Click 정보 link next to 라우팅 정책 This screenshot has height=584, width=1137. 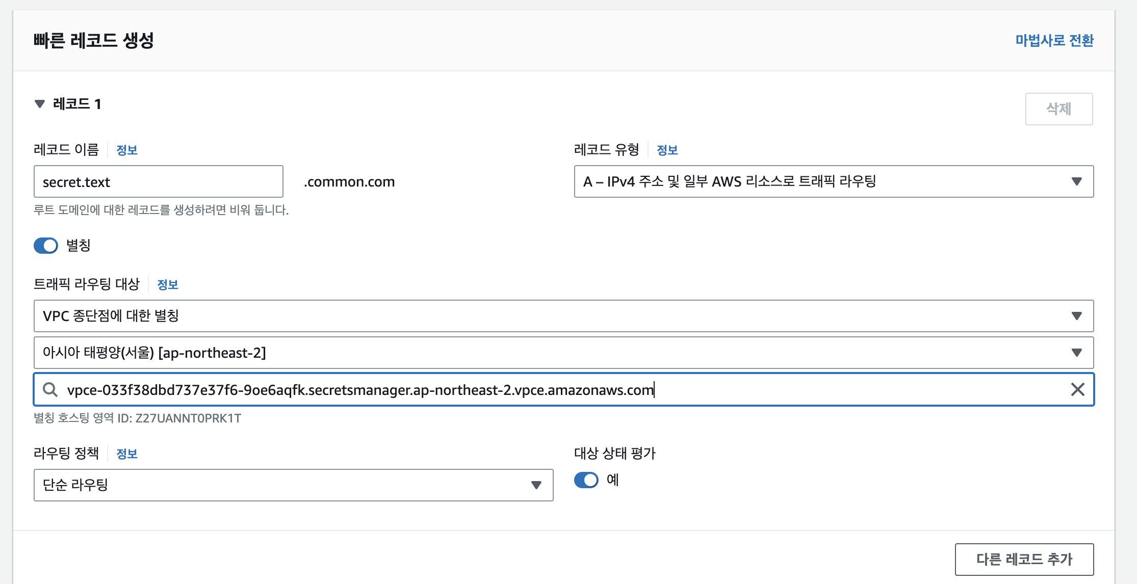coord(127,454)
